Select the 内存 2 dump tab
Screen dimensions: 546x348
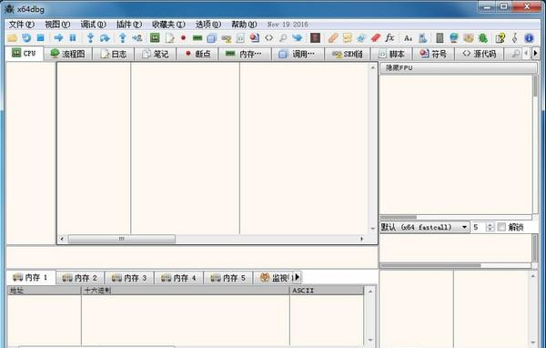coord(80,278)
